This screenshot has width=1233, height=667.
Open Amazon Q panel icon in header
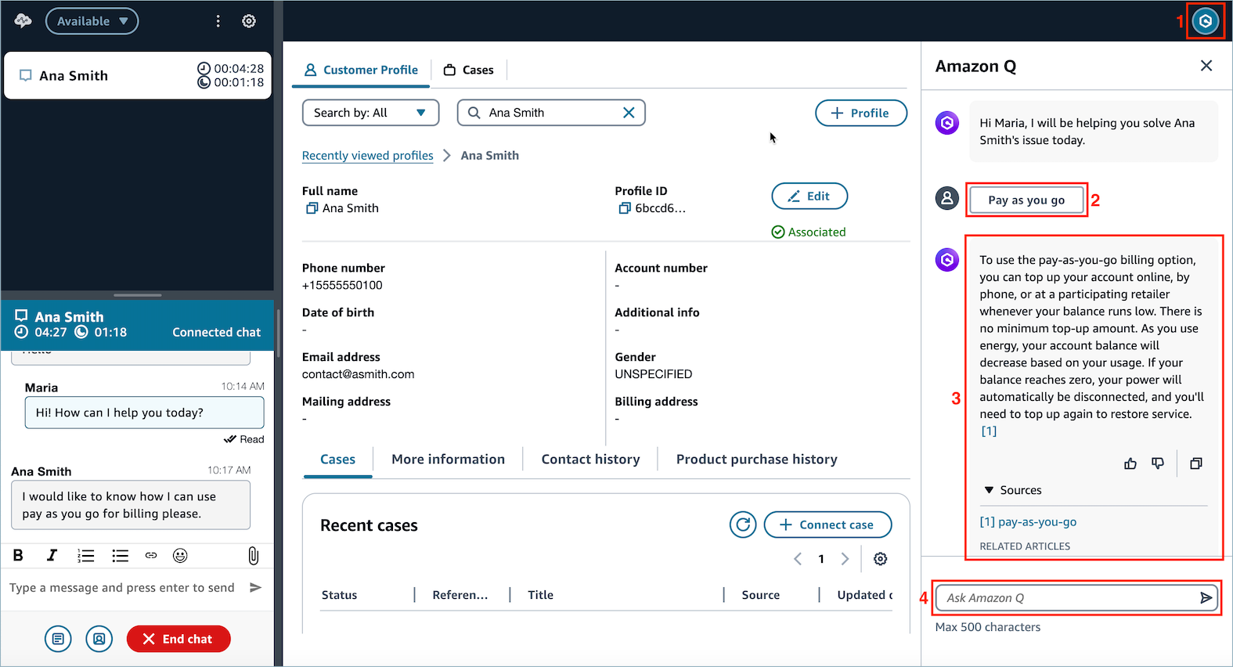(x=1206, y=21)
